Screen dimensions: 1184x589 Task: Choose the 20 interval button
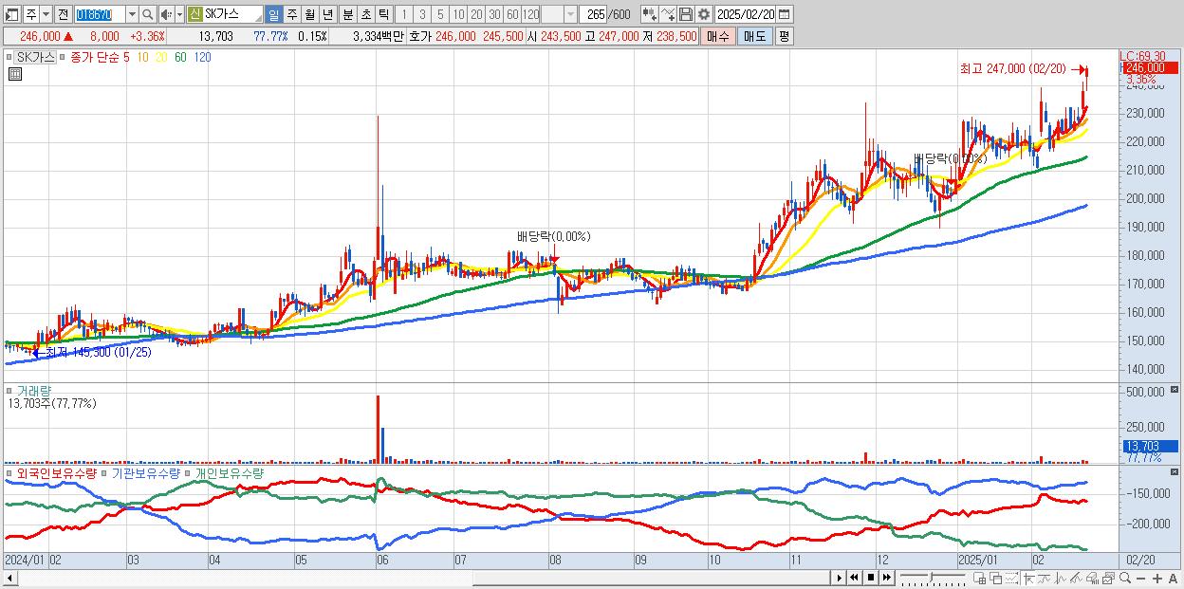tap(476, 14)
